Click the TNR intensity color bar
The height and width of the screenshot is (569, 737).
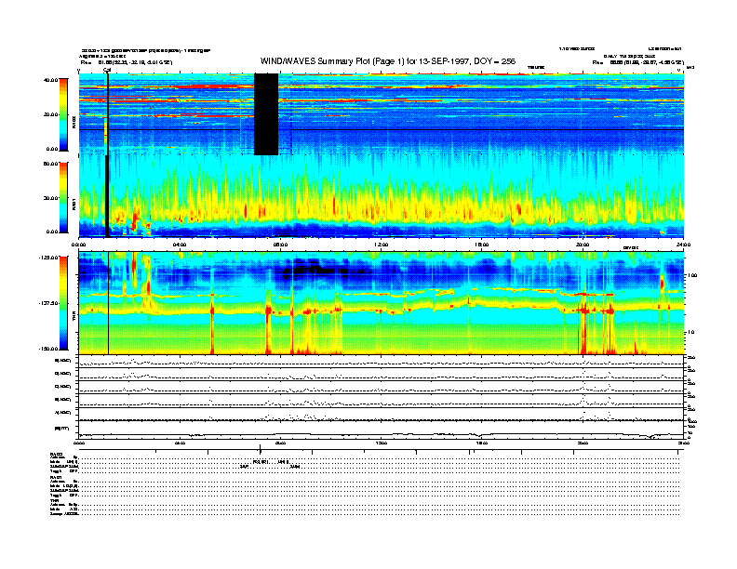point(63,303)
